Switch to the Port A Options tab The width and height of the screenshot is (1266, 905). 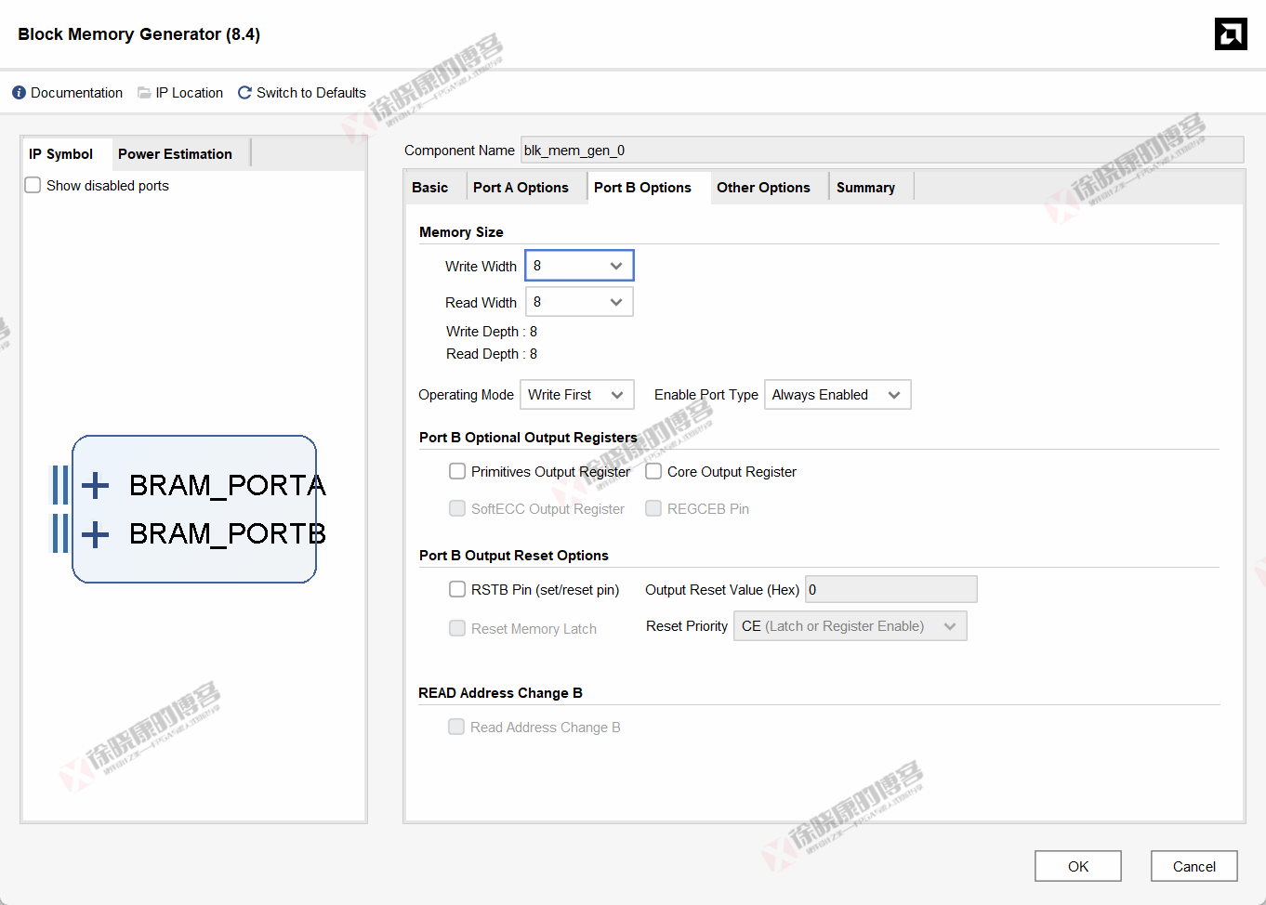click(x=521, y=187)
